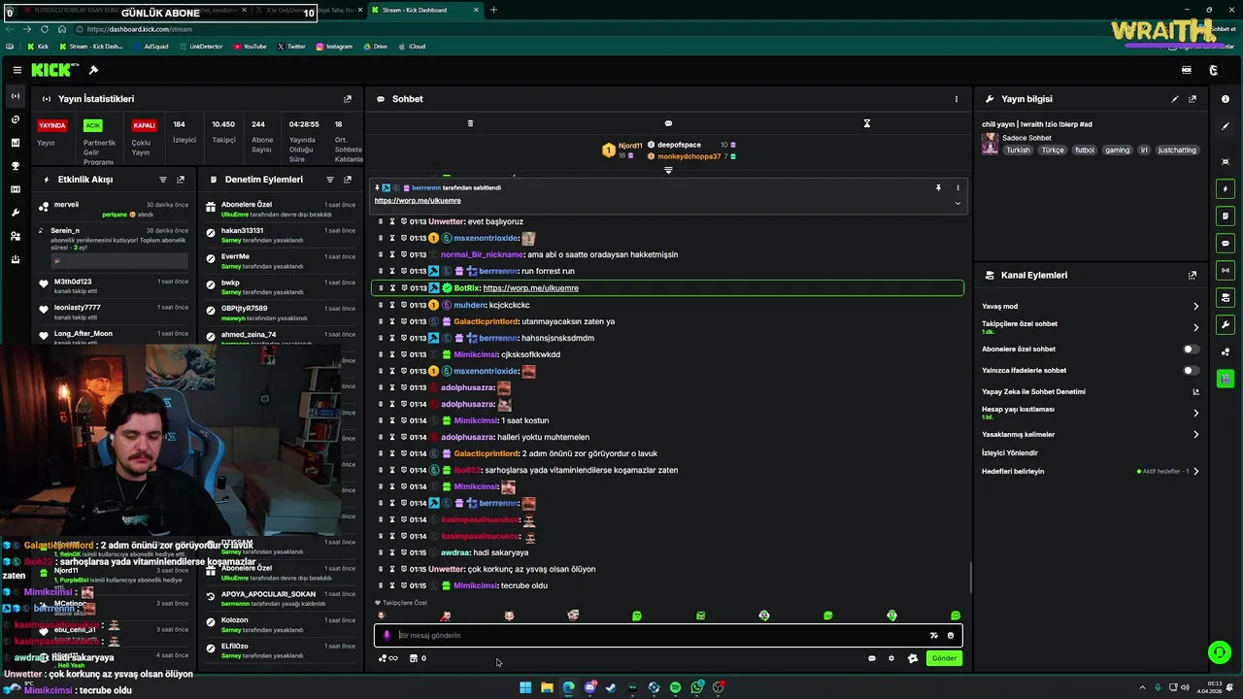Pop out the Etkinlik Akışı panel

click(181, 180)
